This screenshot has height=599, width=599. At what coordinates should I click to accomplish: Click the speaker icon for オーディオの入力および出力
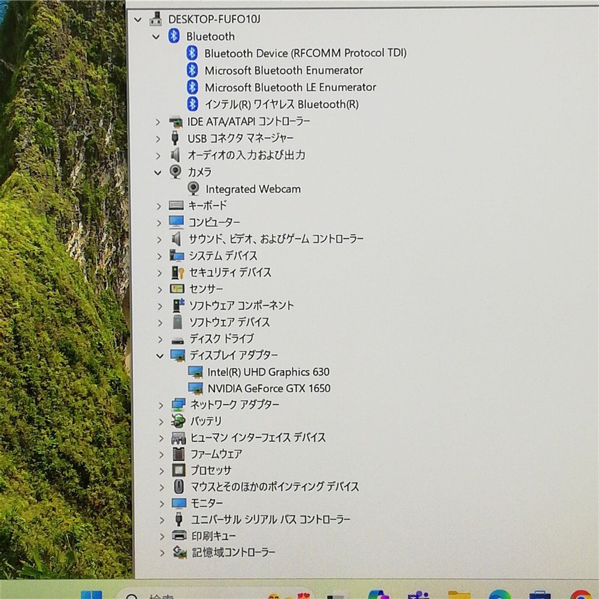176,155
